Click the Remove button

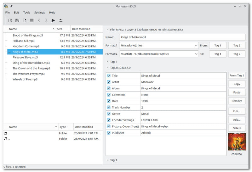point(237,101)
